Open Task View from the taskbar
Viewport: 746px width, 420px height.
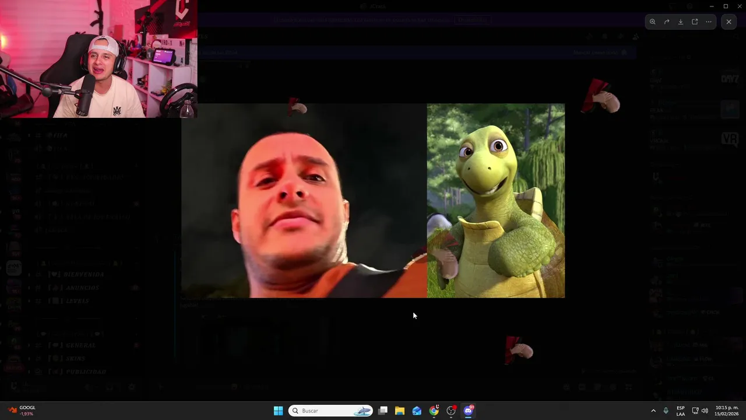383,411
